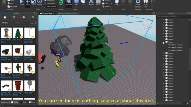This screenshot has width=191, height=107.
Task: Toggle Constraints in the Tools group
Action: (x=50, y=3)
